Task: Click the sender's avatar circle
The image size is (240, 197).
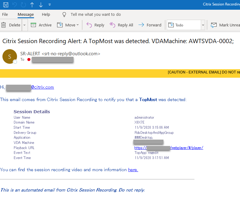Action: click(x=9, y=56)
